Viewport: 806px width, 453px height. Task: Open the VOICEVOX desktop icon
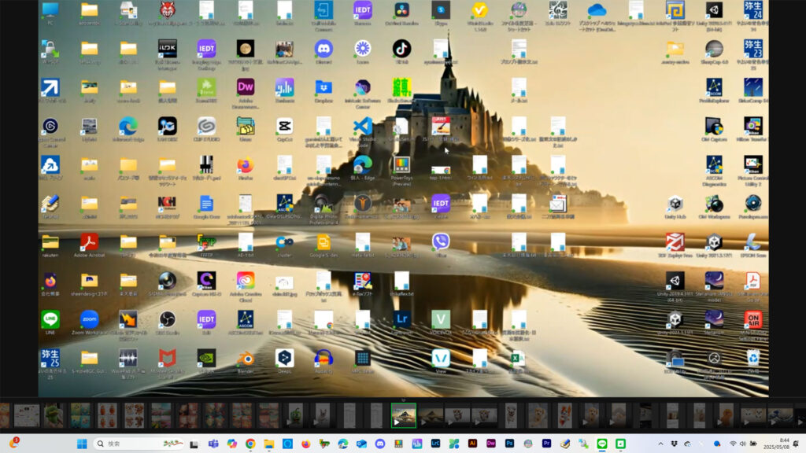point(441,320)
